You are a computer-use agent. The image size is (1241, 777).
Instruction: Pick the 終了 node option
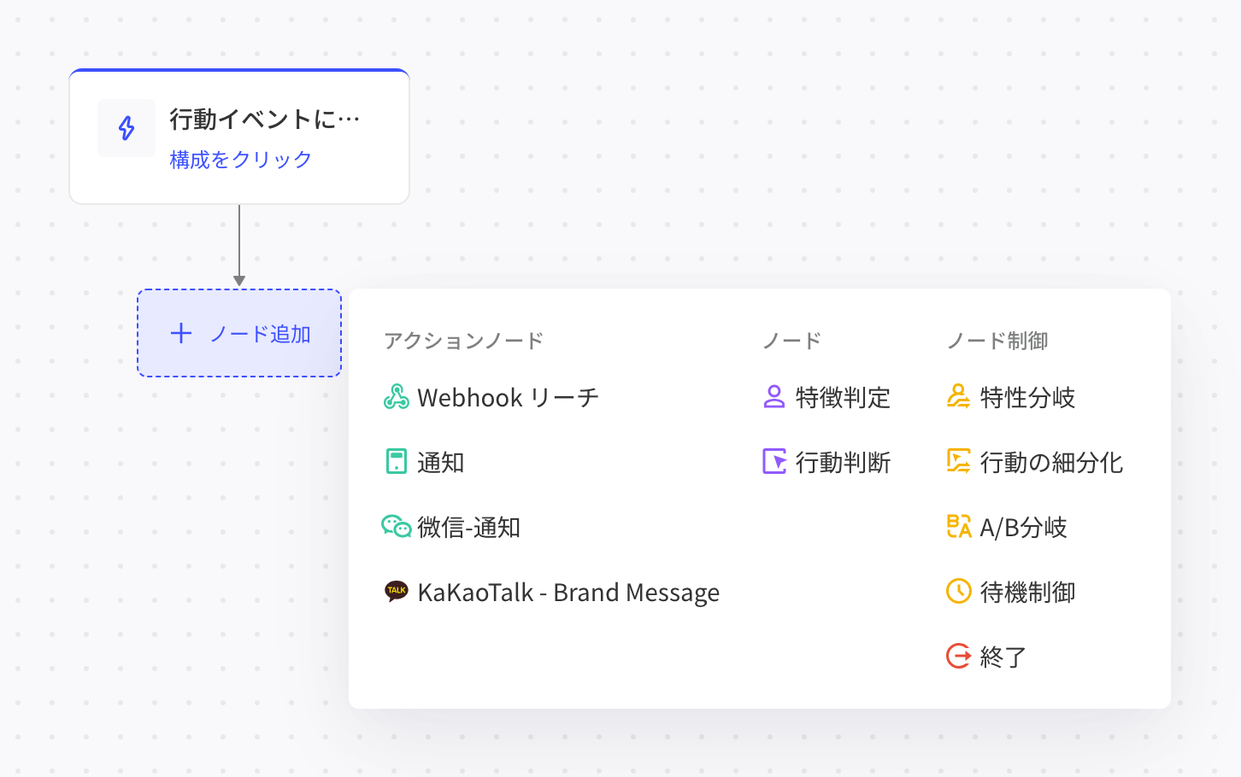coord(987,657)
